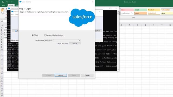Open File menu in the Data Loader window

point(12,15)
